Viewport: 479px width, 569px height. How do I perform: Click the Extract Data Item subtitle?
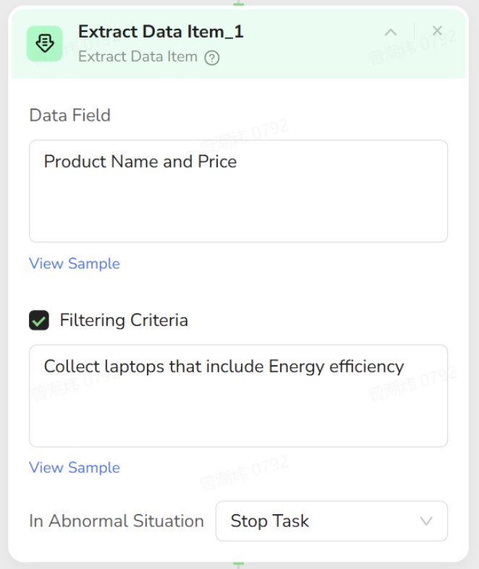(x=137, y=56)
